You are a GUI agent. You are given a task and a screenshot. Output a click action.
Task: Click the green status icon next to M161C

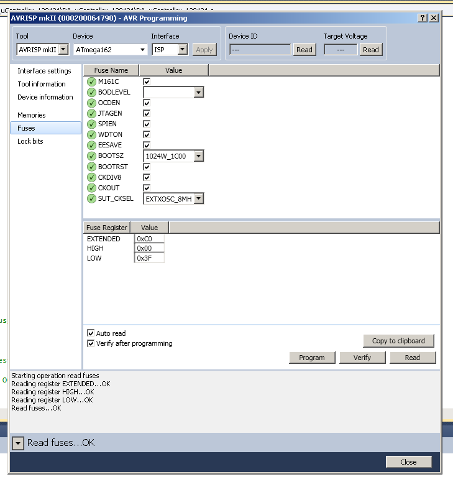click(91, 82)
